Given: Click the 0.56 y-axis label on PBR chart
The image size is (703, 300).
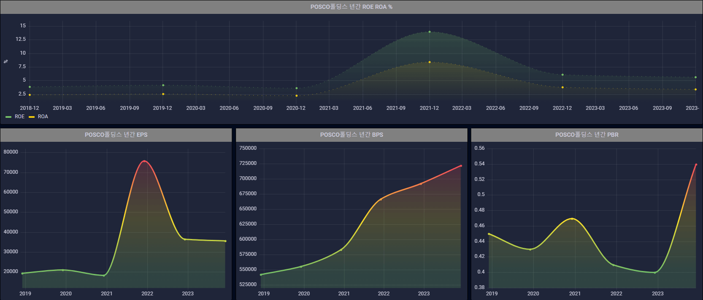Looking at the screenshot, I should coord(479,148).
